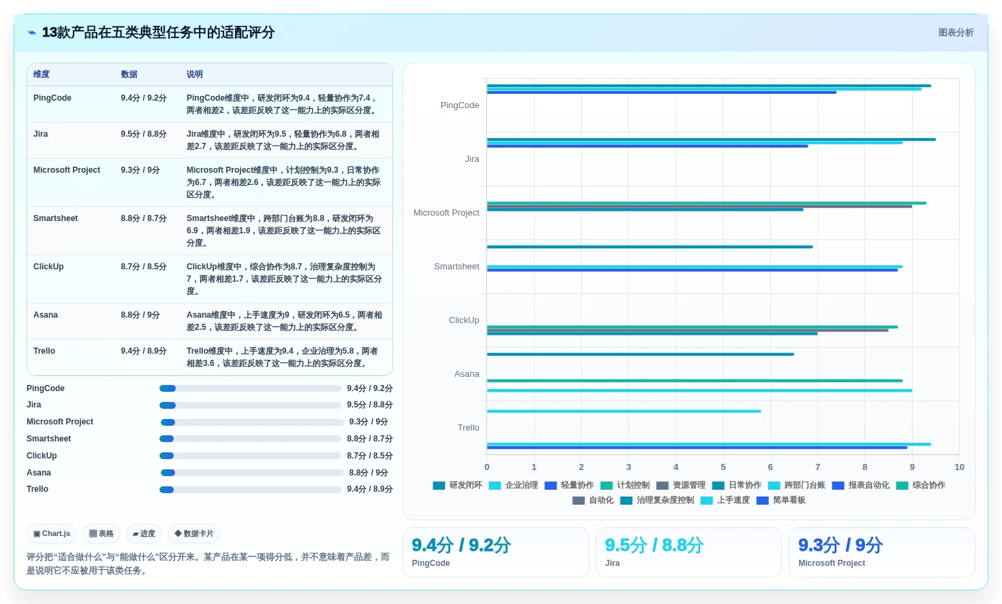Click the 表格 tag chip
This screenshot has width=1002, height=604.
click(101, 534)
